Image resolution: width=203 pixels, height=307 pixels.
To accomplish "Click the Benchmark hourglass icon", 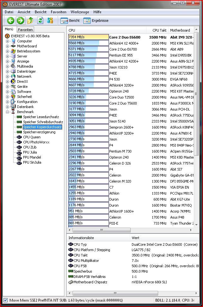I will pos(13,112).
